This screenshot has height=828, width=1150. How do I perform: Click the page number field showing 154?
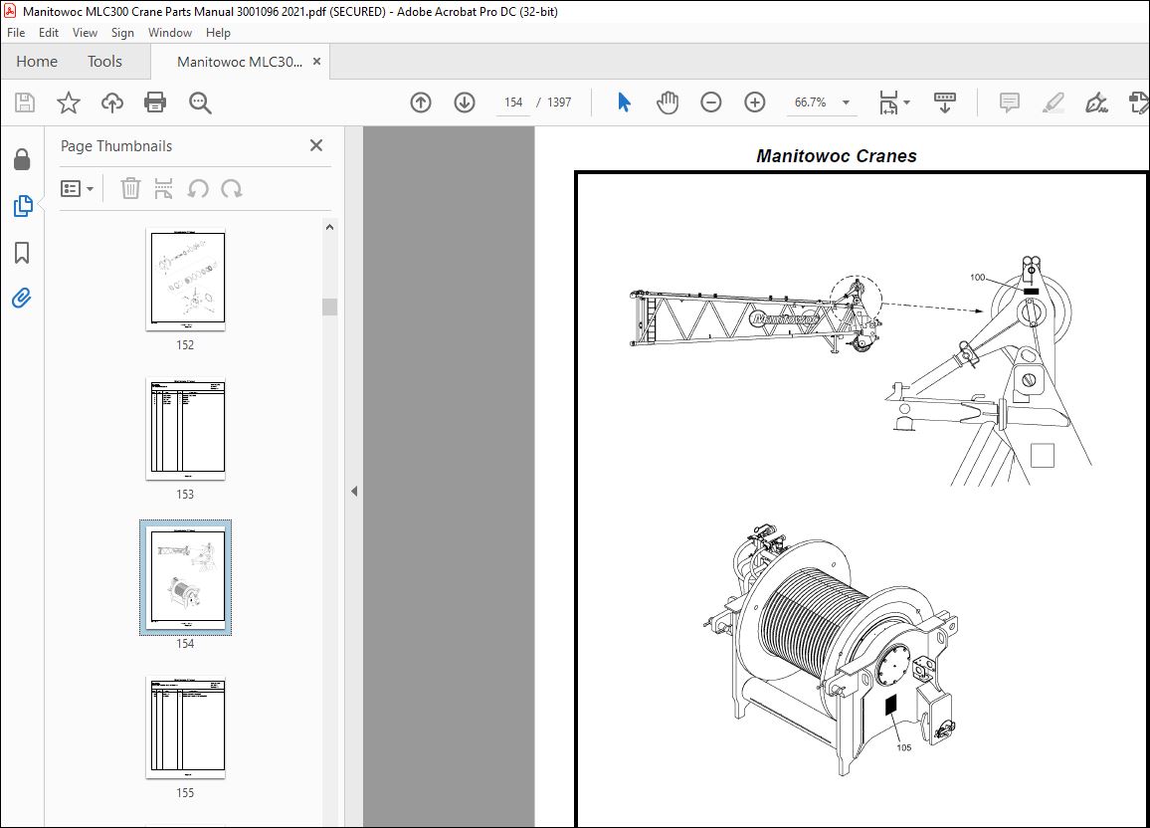click(513, 103)
